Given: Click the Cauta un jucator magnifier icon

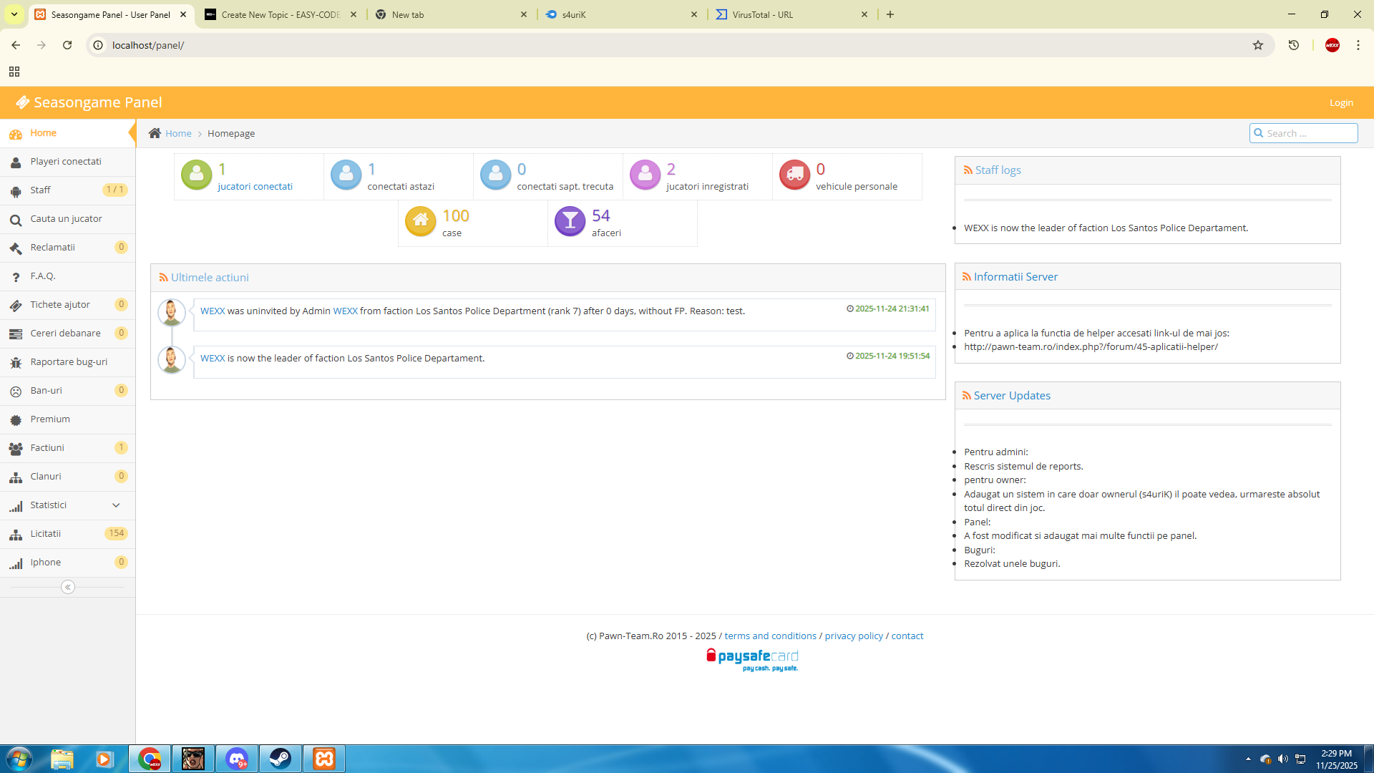Looking at the screenshot, I should pyautogui.click(x=16, y=220).
